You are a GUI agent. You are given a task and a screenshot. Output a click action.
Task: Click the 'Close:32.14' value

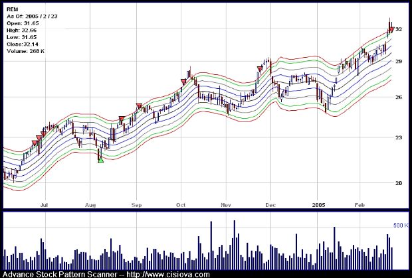(x=23, y=44)
